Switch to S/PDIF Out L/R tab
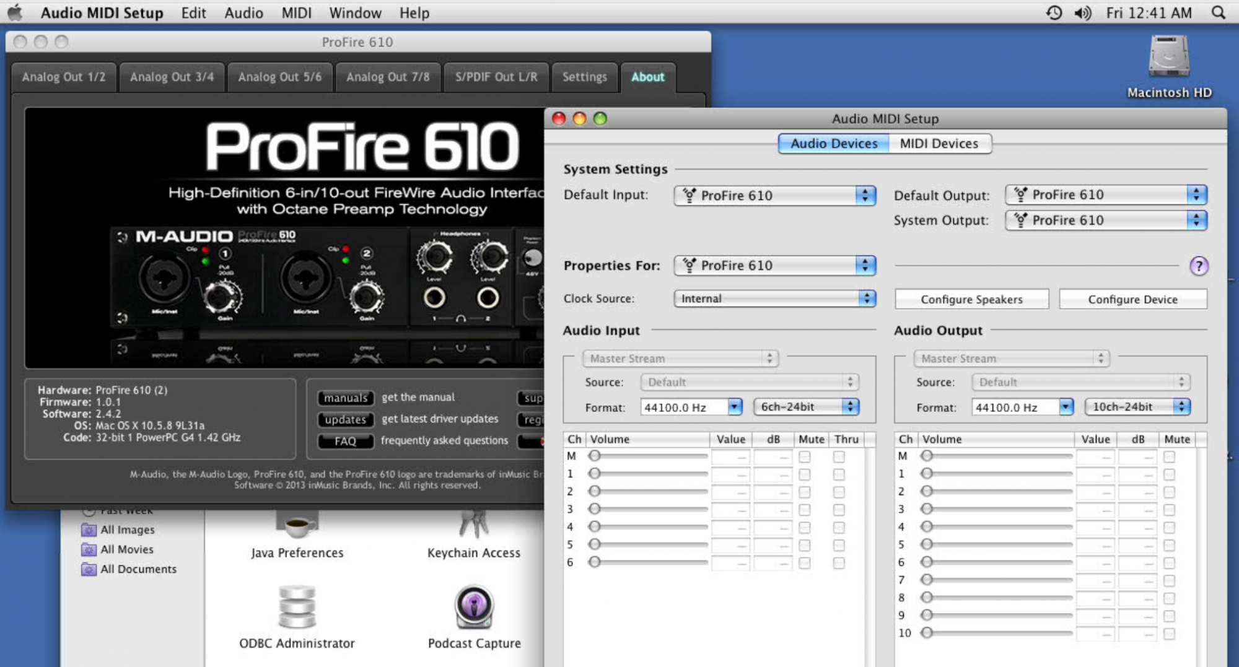1239x667 pixels. point(496,77)
